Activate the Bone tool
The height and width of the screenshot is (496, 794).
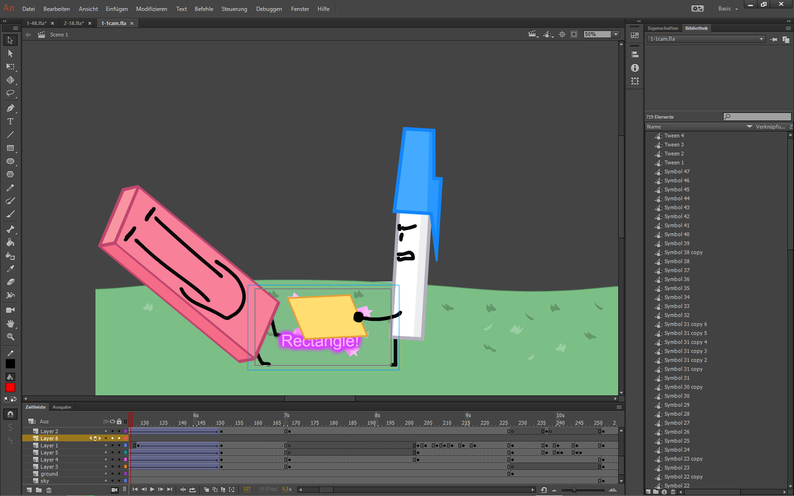coord(10,229)
